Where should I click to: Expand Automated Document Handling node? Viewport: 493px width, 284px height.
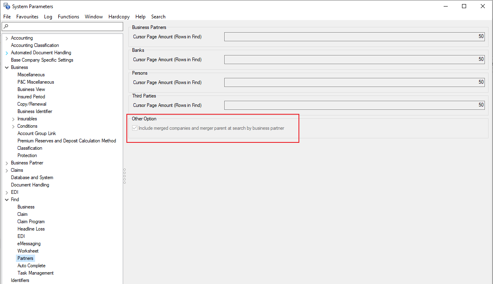point(7,53)
